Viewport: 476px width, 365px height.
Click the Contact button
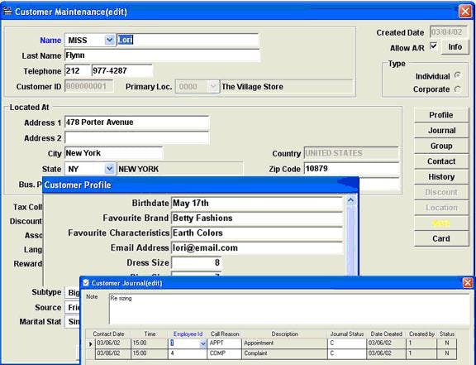[441, 161]
